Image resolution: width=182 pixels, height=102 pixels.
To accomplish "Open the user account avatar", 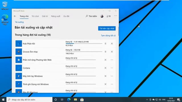I will click(x=102, y=16).
